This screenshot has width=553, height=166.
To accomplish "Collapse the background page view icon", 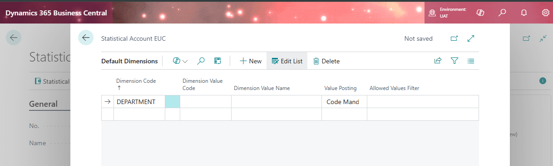I will pyautogui.click(x=543, y=38).
